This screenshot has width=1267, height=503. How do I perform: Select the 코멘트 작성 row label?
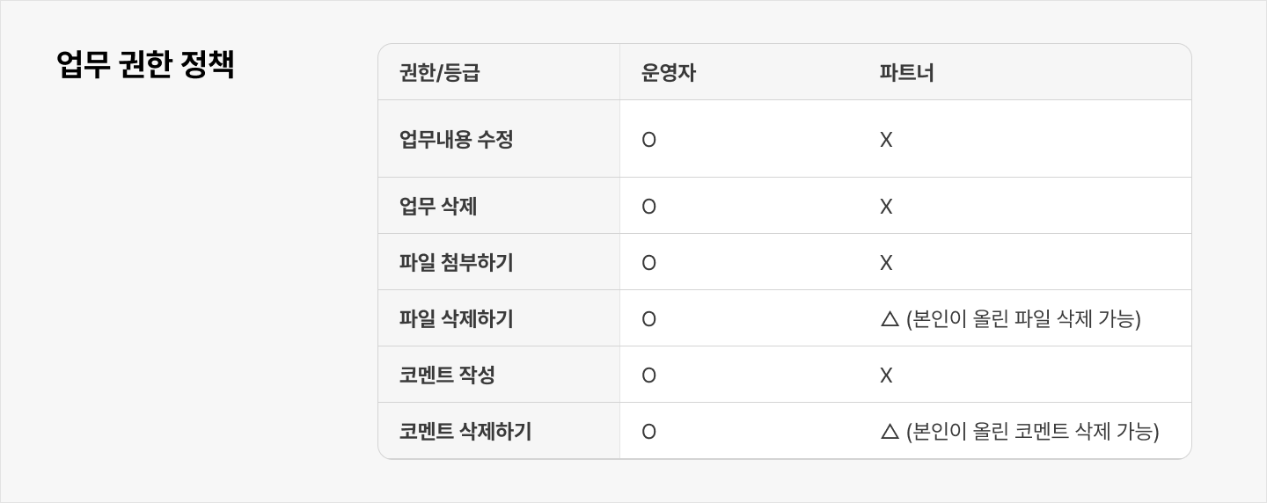click(x=447, y=375)
